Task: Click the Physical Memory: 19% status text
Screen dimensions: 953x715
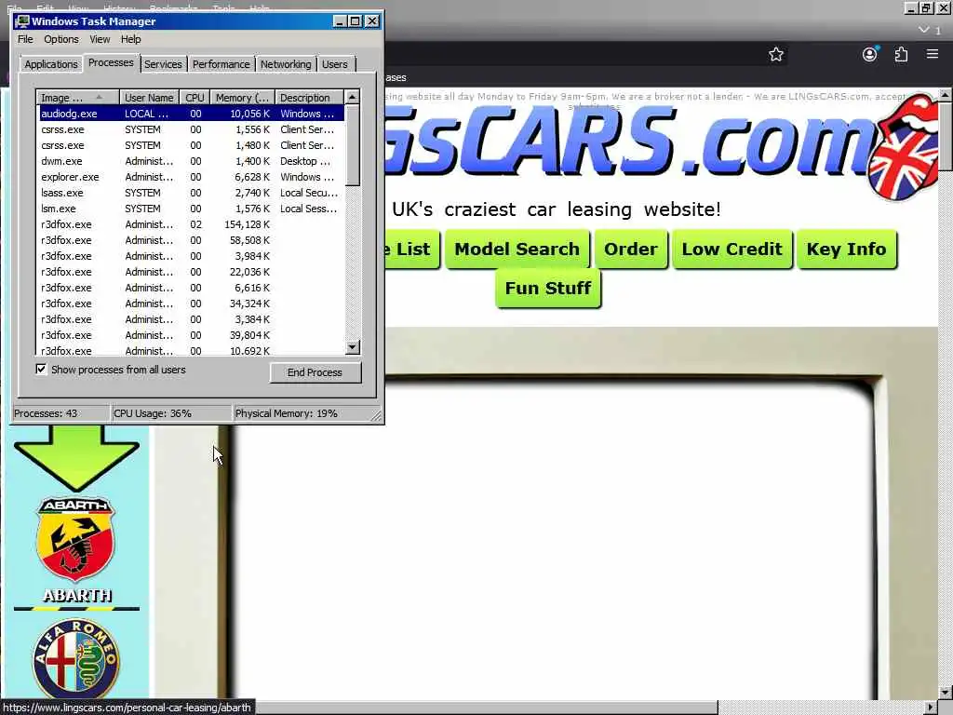Action: point(287,413)
